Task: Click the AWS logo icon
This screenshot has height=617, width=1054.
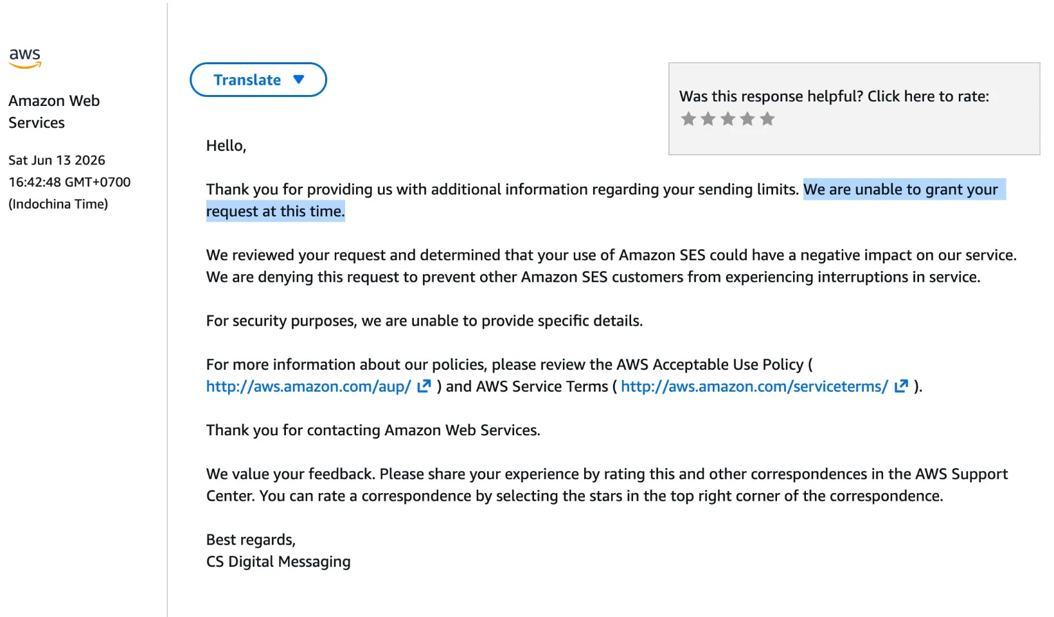Action: coord(25,58)
